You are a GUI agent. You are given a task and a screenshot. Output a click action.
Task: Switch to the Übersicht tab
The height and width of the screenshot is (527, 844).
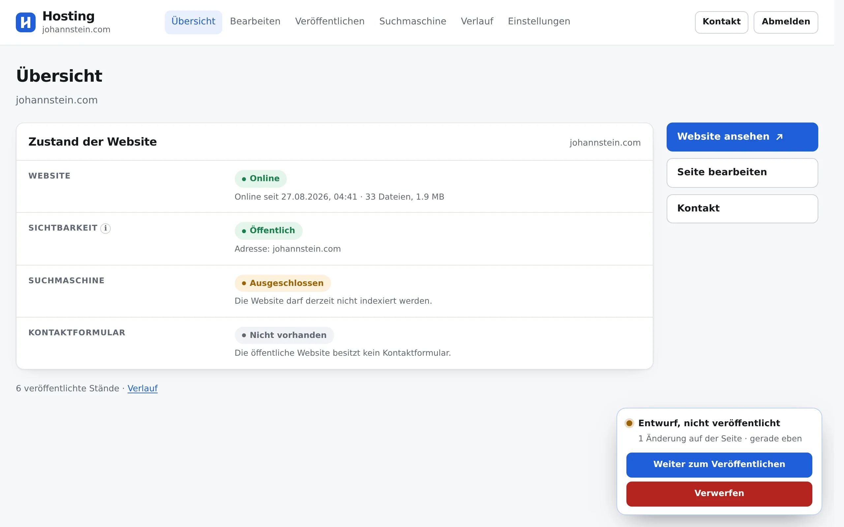(x=193, y=22)
